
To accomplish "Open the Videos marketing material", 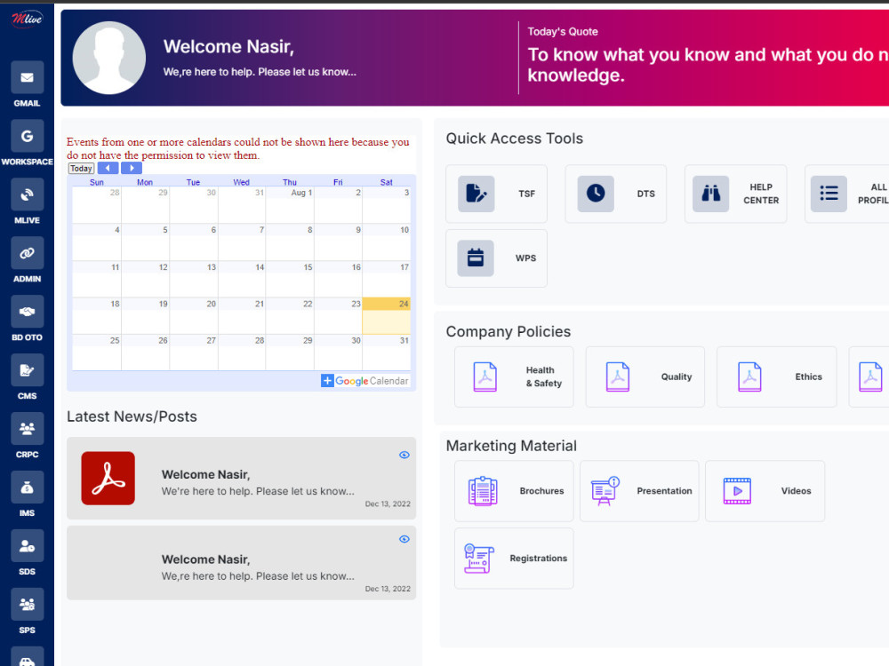I will [765, 491].
